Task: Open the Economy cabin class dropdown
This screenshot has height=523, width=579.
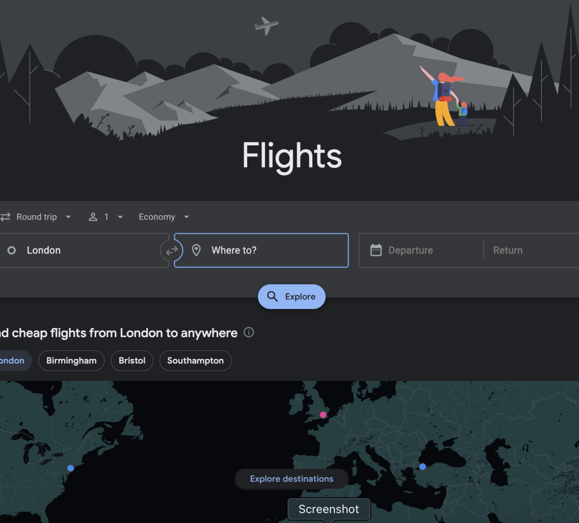Action: coord(164,217)
